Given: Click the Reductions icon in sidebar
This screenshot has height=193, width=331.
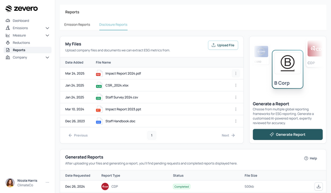Looking at the screenshot, I should point(8,43).
